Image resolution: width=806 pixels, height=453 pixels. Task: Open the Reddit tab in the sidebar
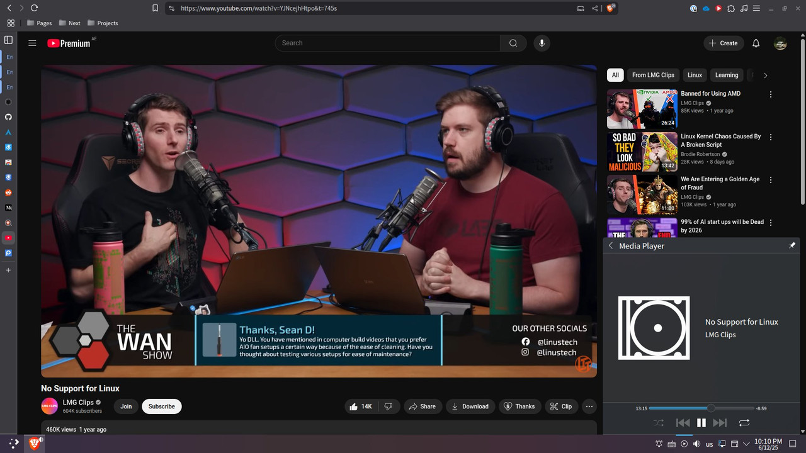[8, 193]
